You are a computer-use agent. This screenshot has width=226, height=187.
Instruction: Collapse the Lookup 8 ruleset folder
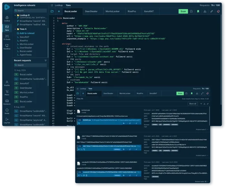pos(15,15)
